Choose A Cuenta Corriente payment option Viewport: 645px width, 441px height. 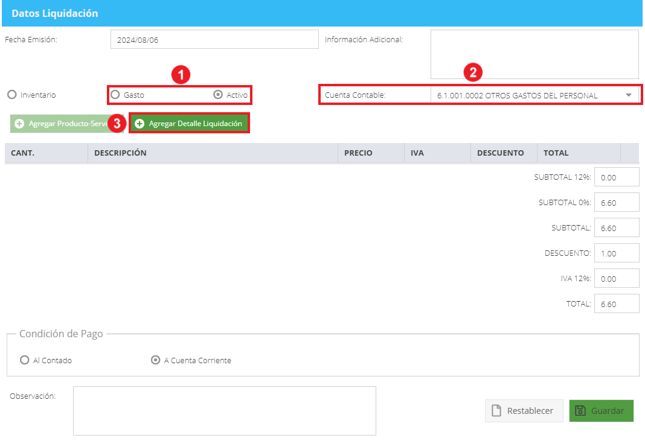coord(155,360)
